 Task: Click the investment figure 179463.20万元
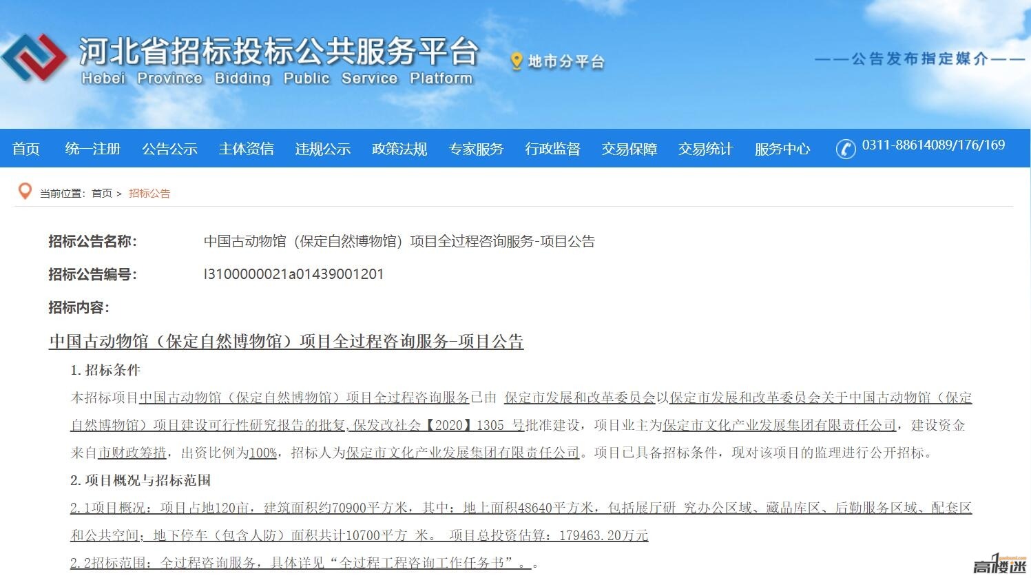(x=604, y=535)
